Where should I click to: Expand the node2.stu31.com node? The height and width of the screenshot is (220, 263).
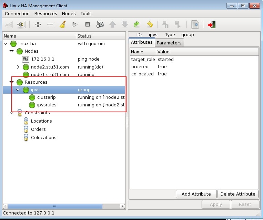tap(18, 67)
